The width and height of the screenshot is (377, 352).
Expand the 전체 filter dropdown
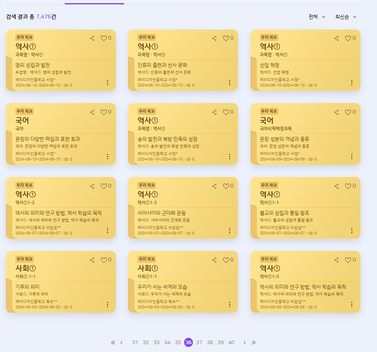tap(317, 17)
